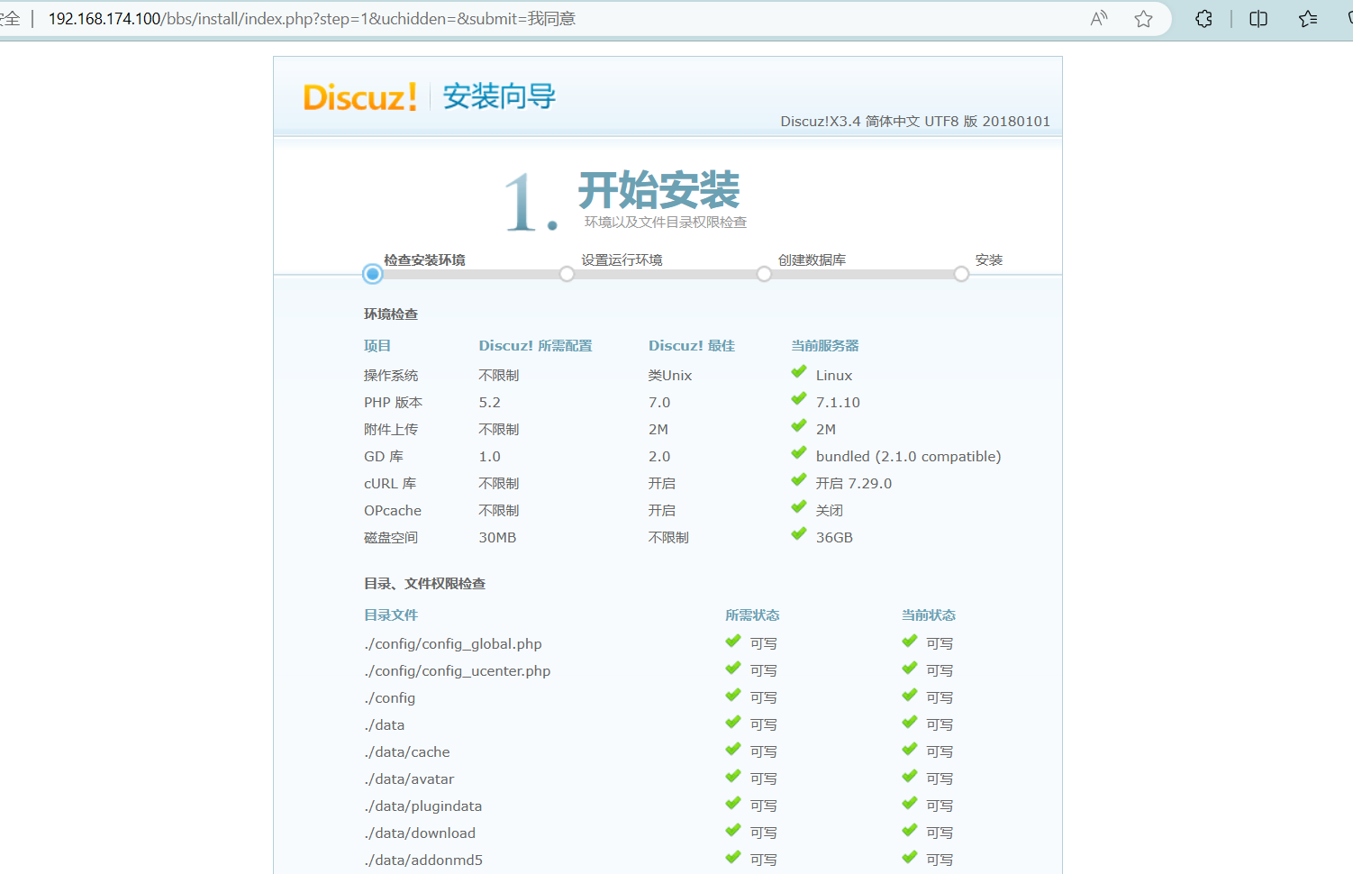Click the bundled (2.1.0 compatible) value
The height and width of the screenshot is (874, 1353).
(x=909, y=457)
